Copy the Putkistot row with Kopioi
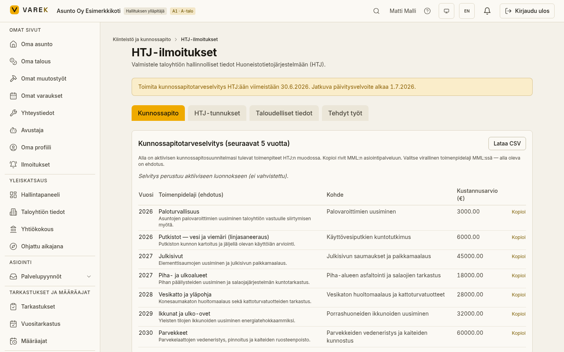This screenshot has height=352, width=564. (x=519, y=237)
